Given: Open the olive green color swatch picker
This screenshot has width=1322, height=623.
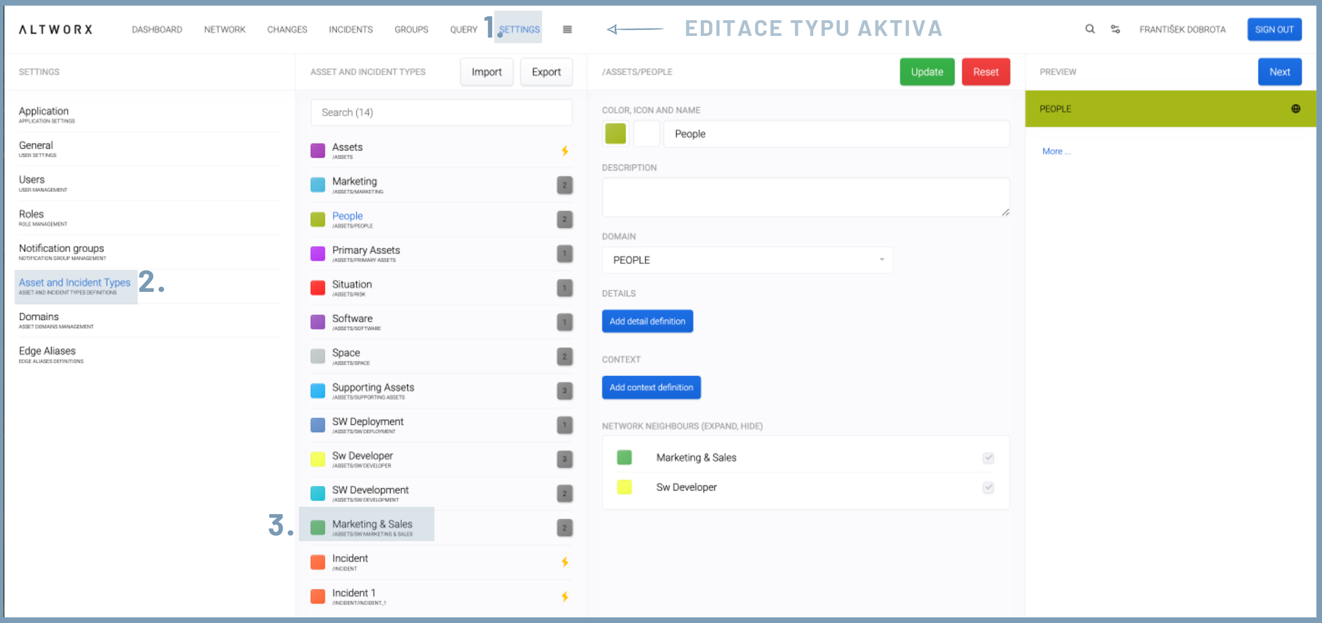Looking at the screenshot, I should click(x=616, y=134).
